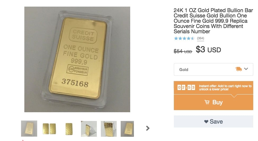Click the main Credit Suisse bar image
The image size is (258, 141).
(x=77, y=59)
